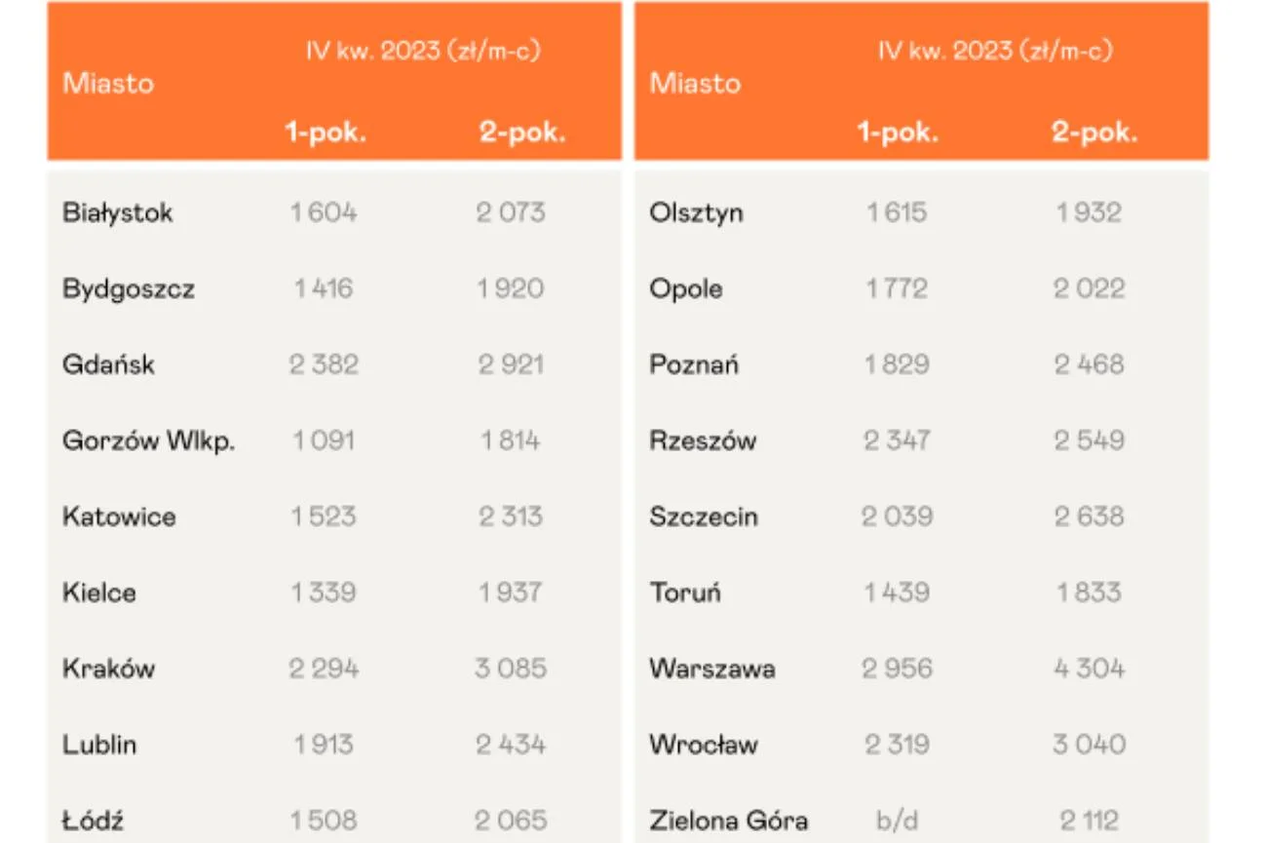Image resolution: width=1267 pixels, height=843 pixels.
Task: Select Katowice 2-pok. value 2 313
Action: [511, 517]
